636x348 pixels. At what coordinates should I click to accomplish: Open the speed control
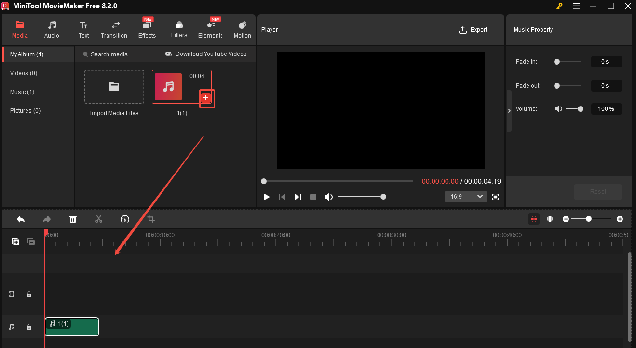coord(125,219)
